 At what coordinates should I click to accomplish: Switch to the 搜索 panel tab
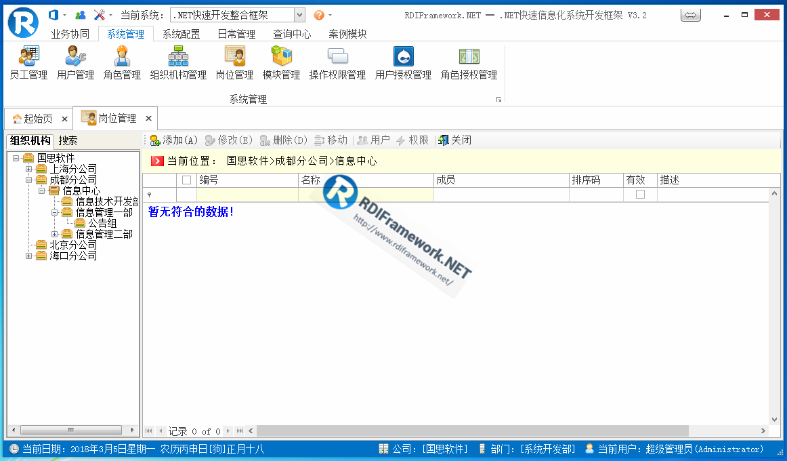(x=68, y=140)
